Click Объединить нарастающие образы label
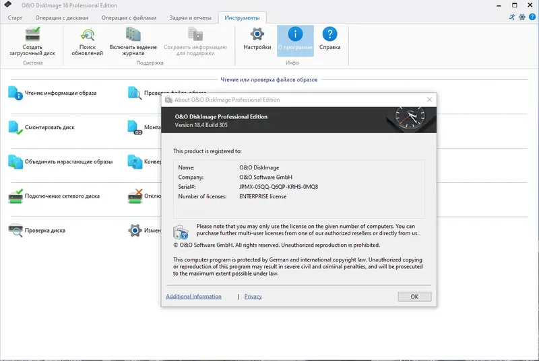Viewport: 539px width, 361px height. pyautogui.click(x=69, y=161)
